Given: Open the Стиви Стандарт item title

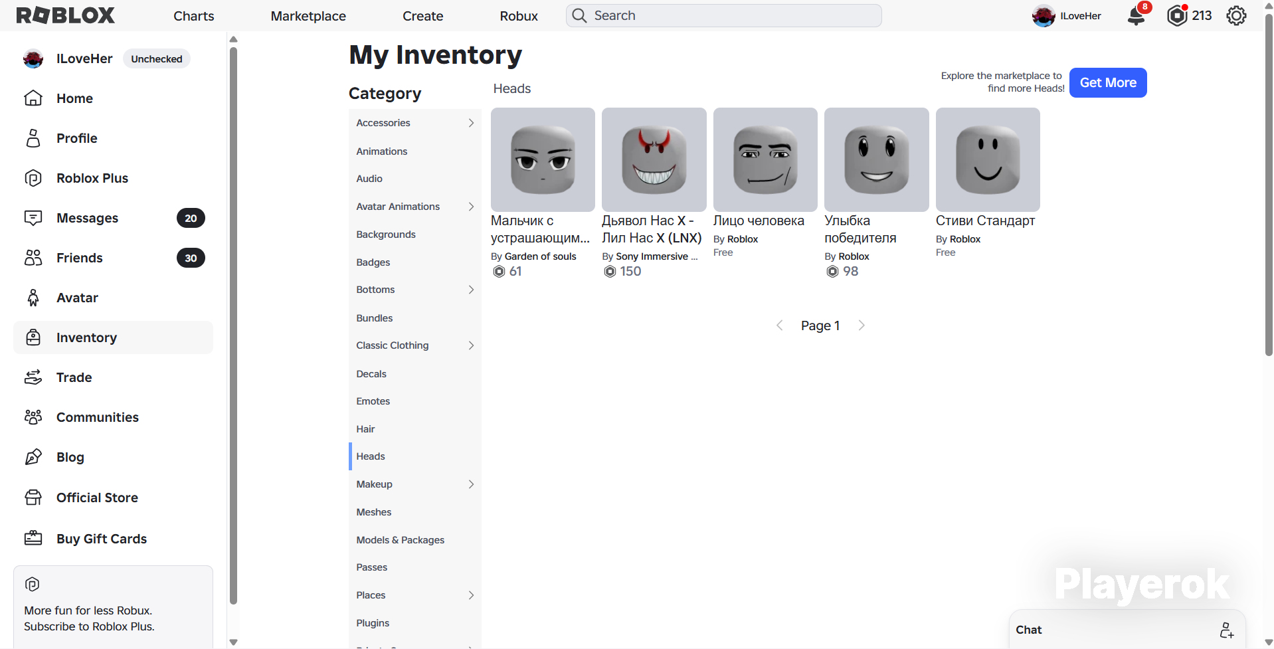Looking at the screenshot, I should tap(985, 221).
